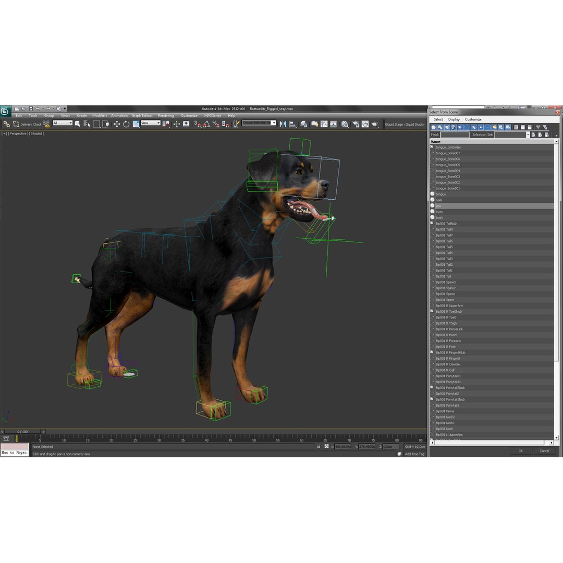The height and width of the screenshot is (563, 563).
Task: Click the Save File icon in quick access
Action: pyautogui.click(x=31, y=109)
